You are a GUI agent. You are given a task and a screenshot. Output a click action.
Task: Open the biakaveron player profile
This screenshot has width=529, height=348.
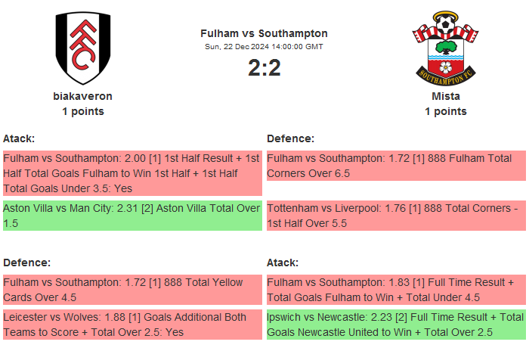(82, 96)
